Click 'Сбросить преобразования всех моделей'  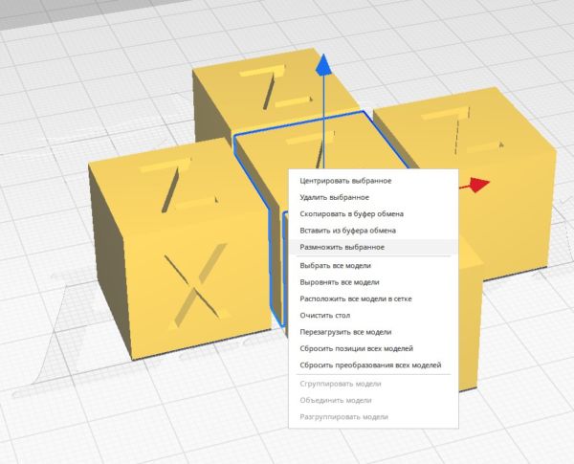[371, 365]
